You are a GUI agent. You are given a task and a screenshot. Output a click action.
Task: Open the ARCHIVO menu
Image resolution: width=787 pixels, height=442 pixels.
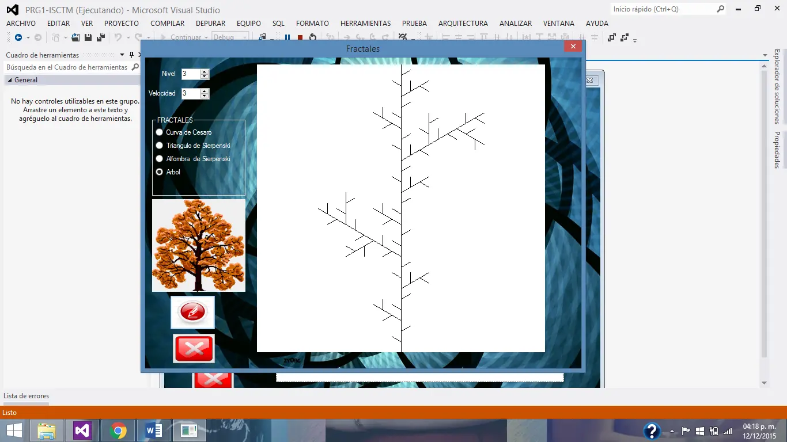[x=21, y=24]
